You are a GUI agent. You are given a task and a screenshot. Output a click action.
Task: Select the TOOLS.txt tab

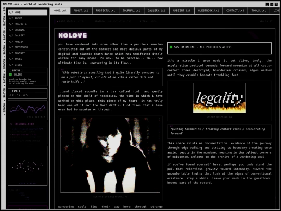tap(259, 11)
